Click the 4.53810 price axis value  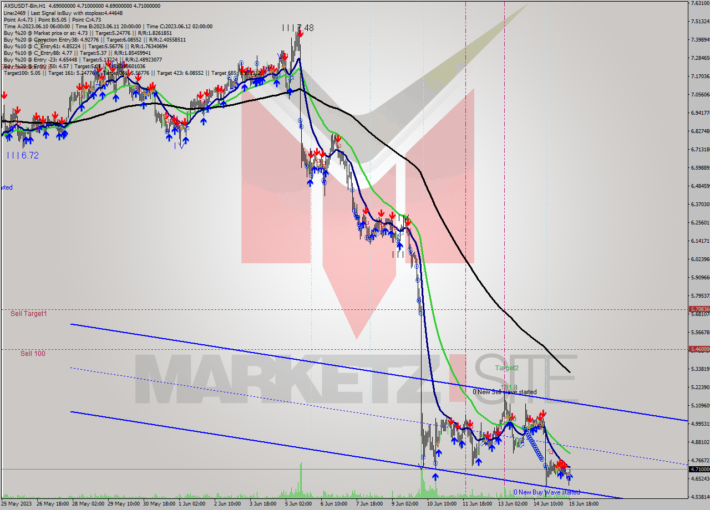[701, 497]
